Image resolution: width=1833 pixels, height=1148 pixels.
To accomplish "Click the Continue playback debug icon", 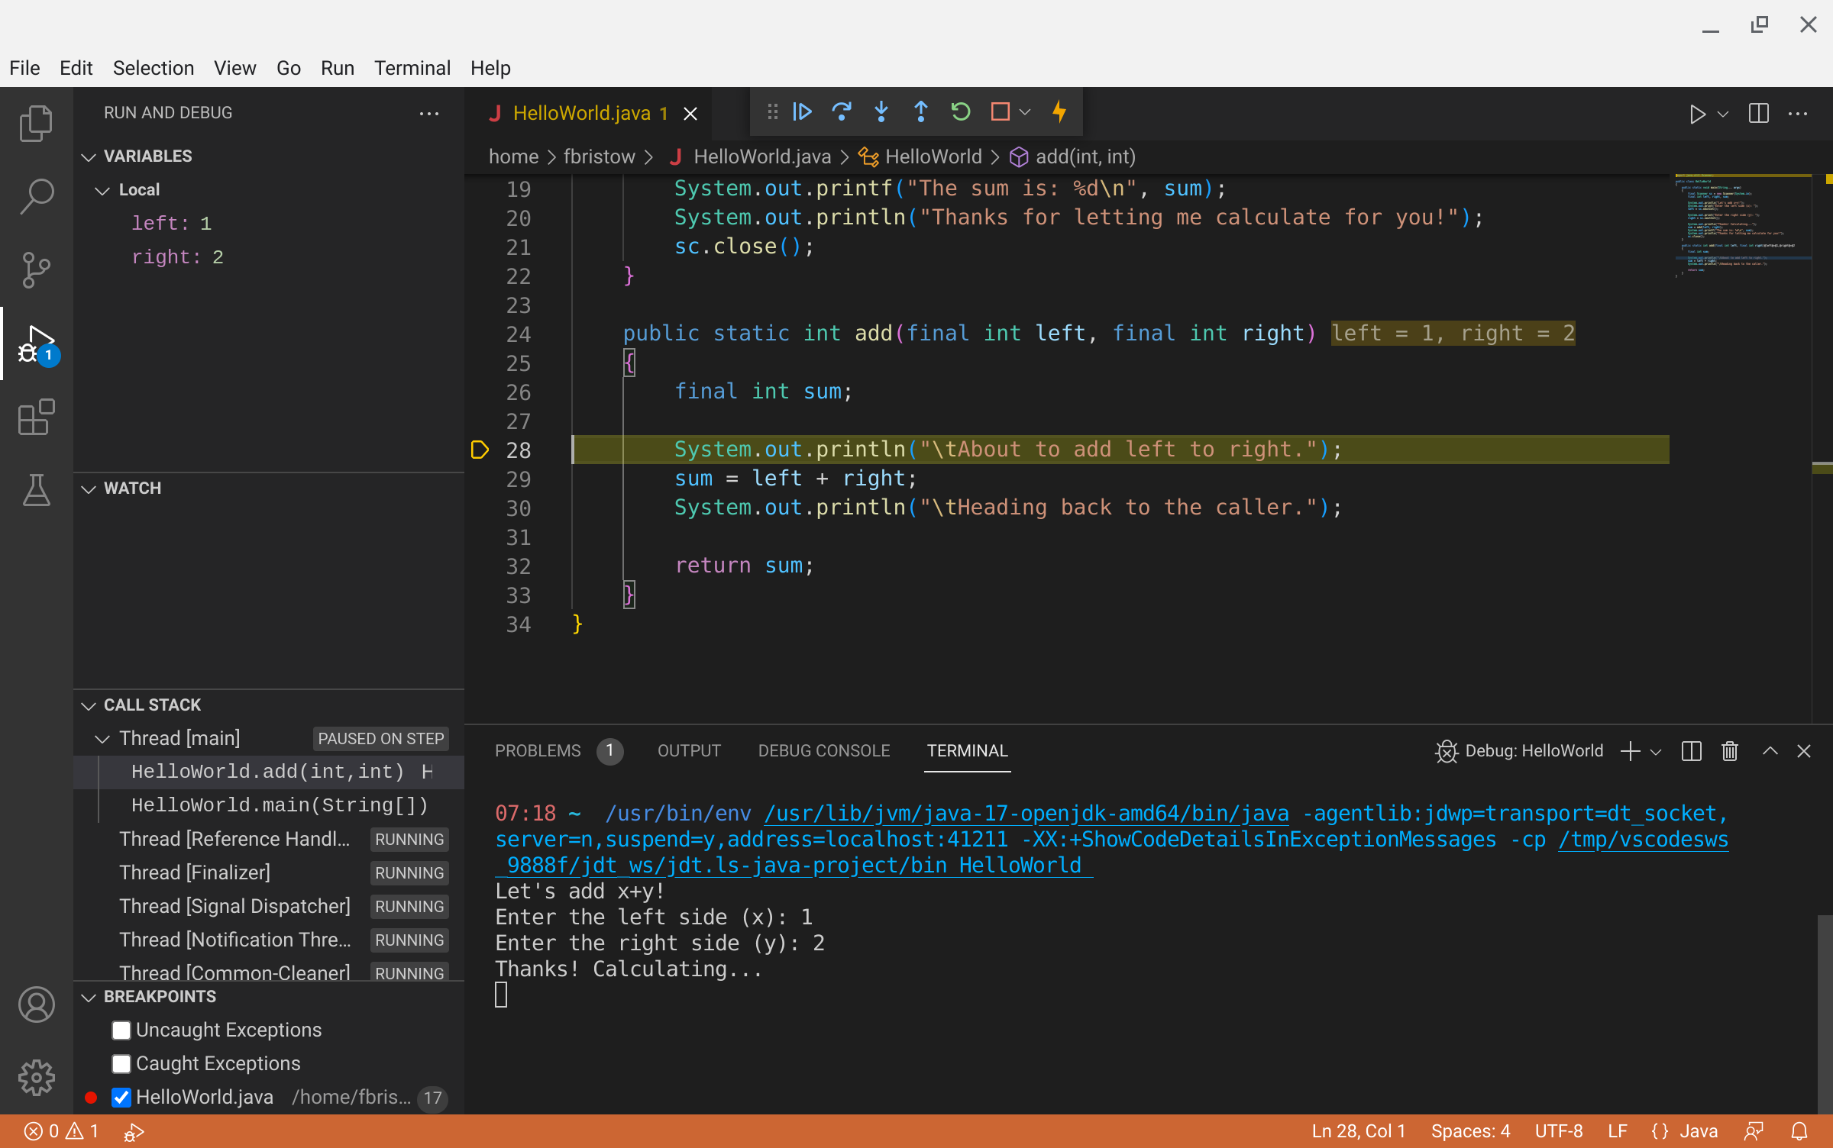I will pos(800,111).
